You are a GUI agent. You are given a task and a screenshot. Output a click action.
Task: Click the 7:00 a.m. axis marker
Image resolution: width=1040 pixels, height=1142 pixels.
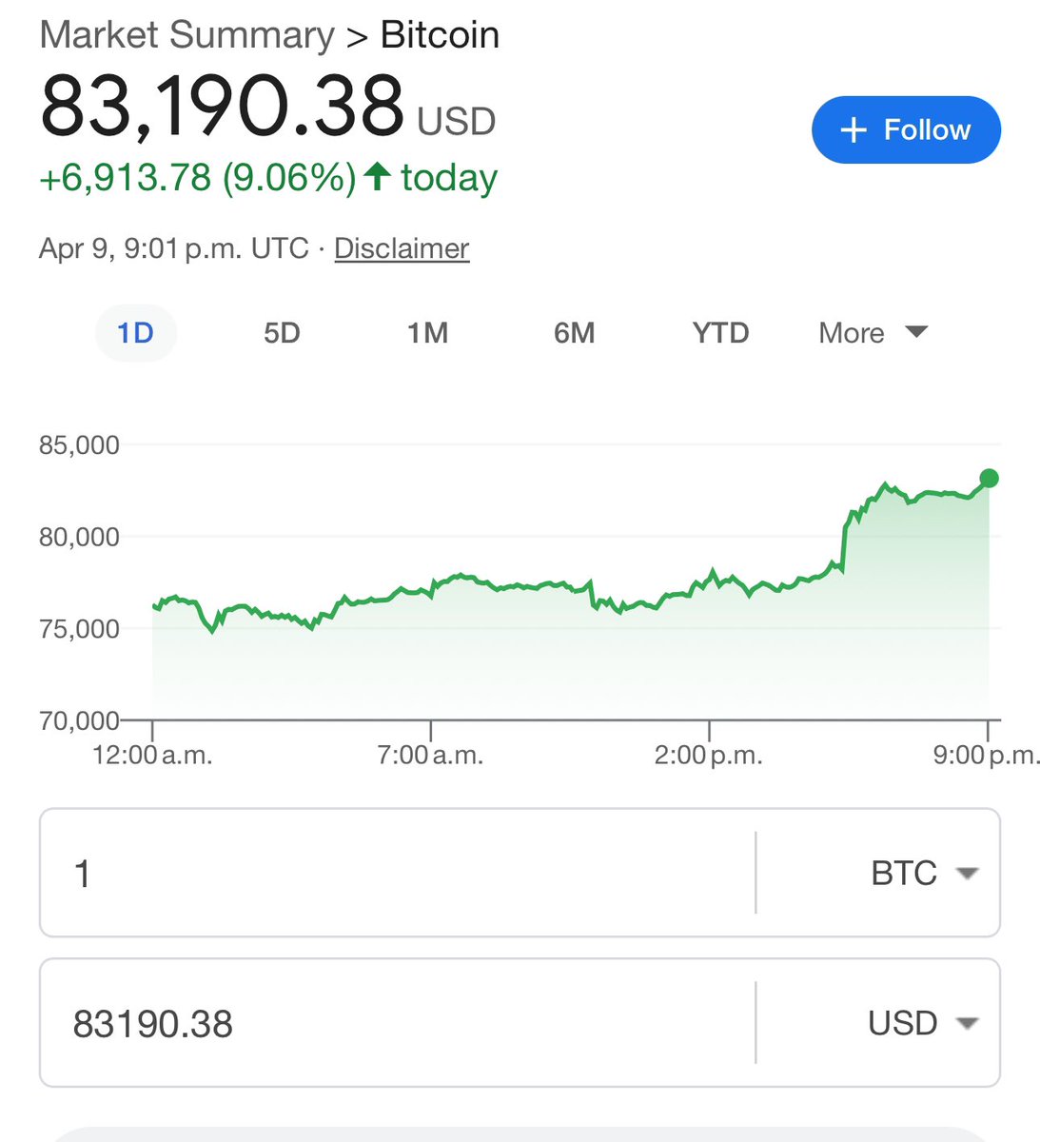(x=430, y=756)
